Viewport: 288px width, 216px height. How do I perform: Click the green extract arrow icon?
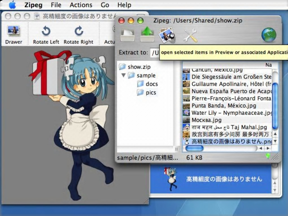147,34
